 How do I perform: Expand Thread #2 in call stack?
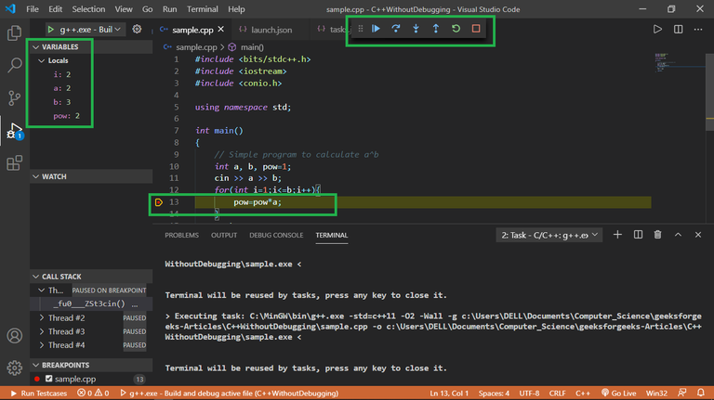tap(42, 317)
